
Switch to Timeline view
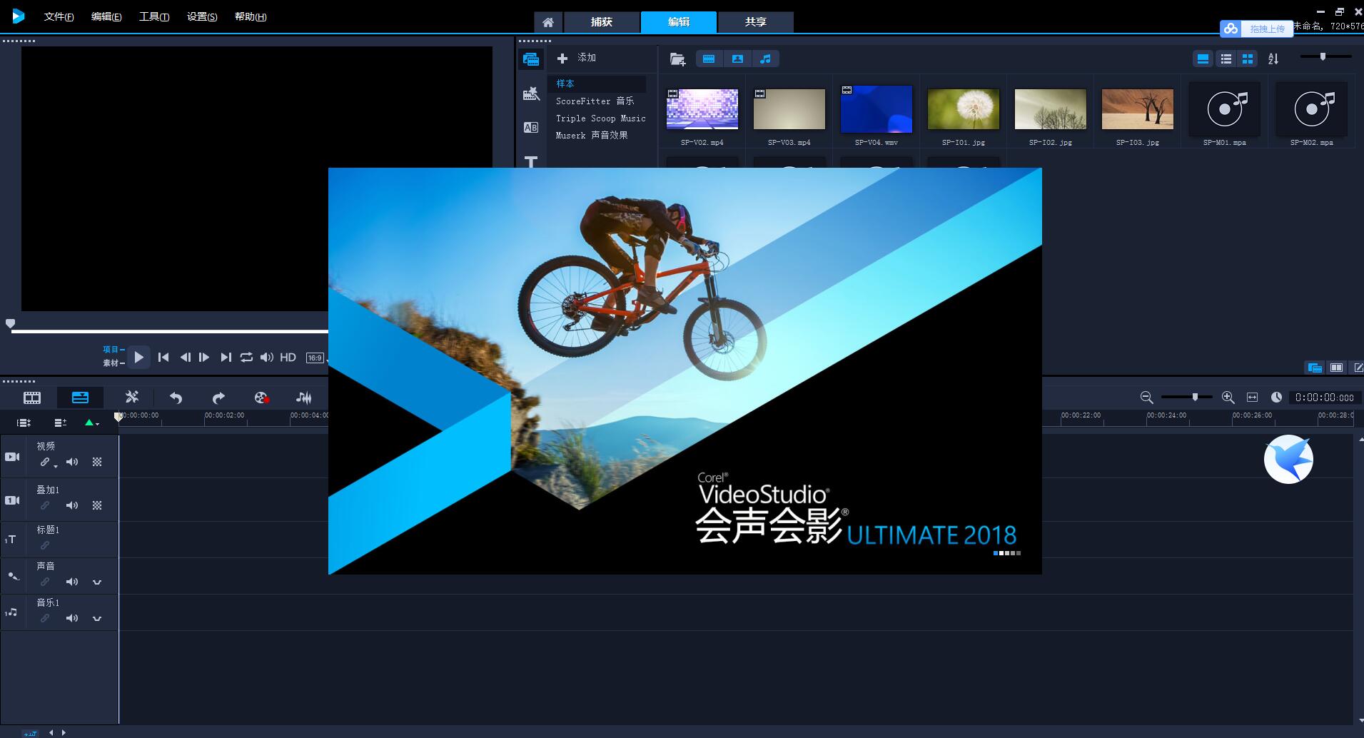pyautogui.click(x=80, y=398)
